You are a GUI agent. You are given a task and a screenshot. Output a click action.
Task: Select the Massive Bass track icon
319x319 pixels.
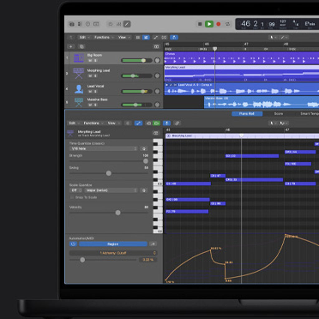pos(79,102)
